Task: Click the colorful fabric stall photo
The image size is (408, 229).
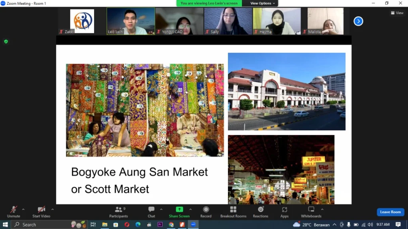Action: (x=145, y=110)
